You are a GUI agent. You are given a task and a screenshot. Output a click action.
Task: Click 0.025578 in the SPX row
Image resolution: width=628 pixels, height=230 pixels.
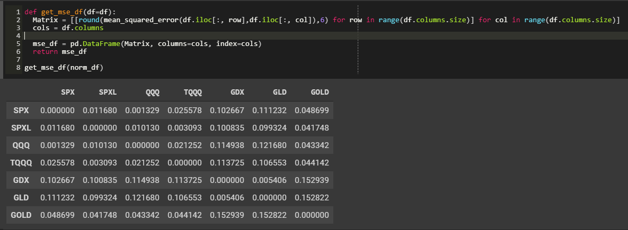click(184, 110)
